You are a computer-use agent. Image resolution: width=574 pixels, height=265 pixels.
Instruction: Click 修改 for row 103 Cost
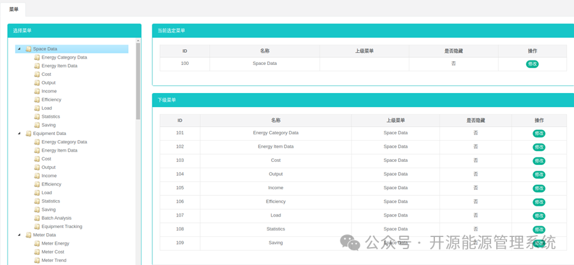(x=538, y=161)
